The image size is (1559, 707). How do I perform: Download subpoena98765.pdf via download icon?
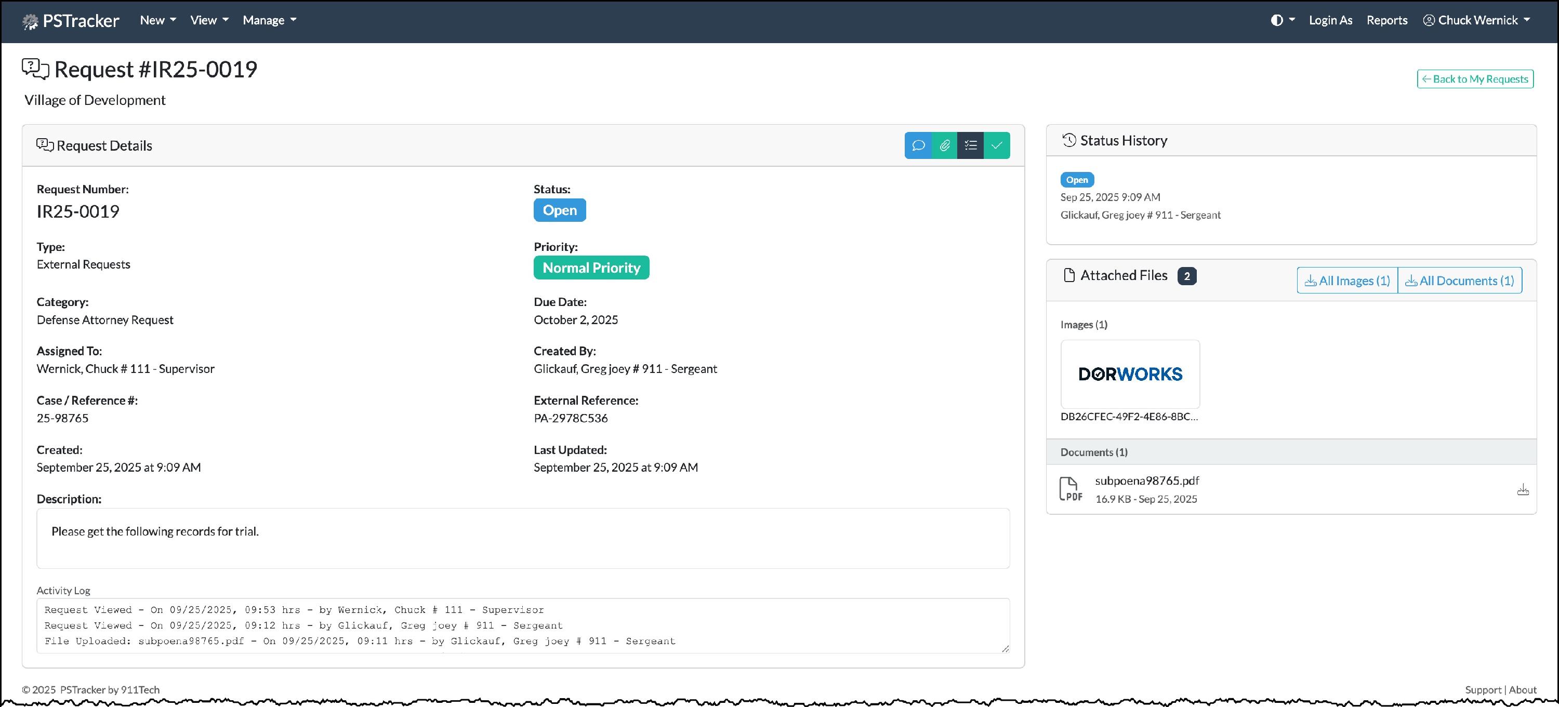coord(1523,490)
